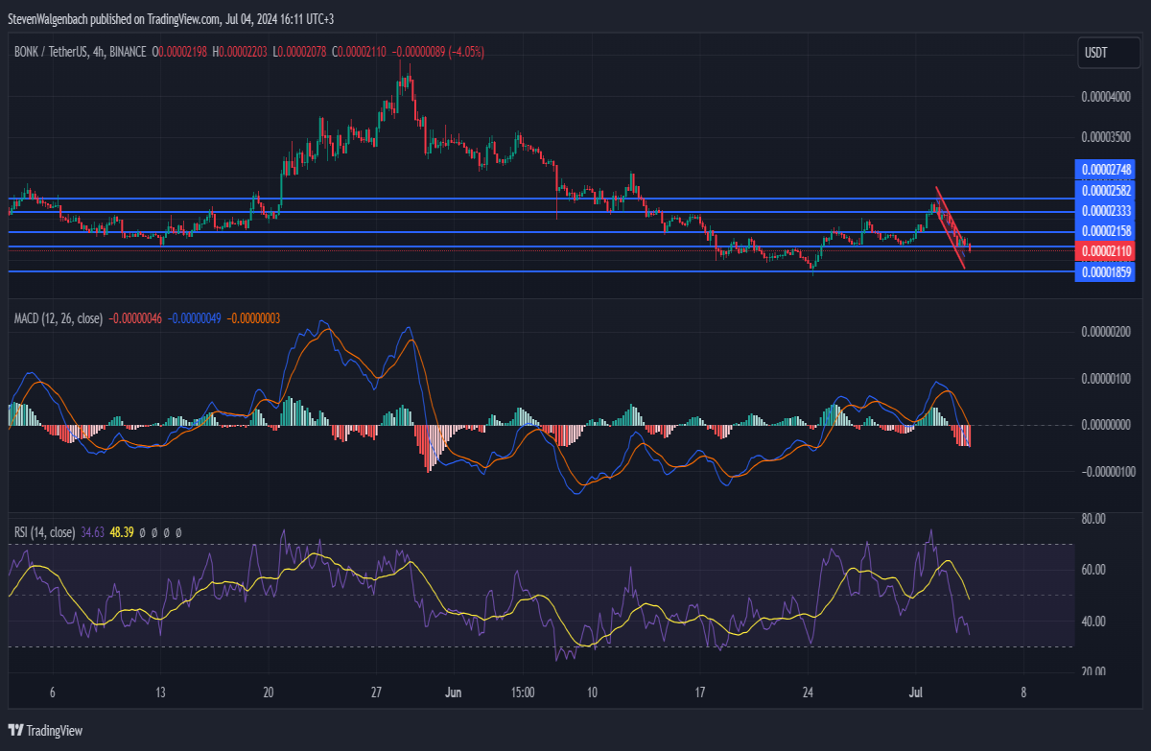Select the 0.00002158 price level label
The width and height of the screenshot is (1151, 751).
pyautogui.click(x=1107, y=231)
